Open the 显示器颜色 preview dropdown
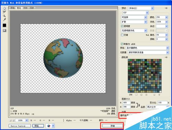The height and width of the screenshot is (130, 172). pyautogui.click(x=147, y=48)
